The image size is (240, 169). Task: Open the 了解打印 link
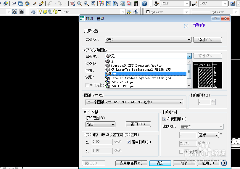coord(198,25)
